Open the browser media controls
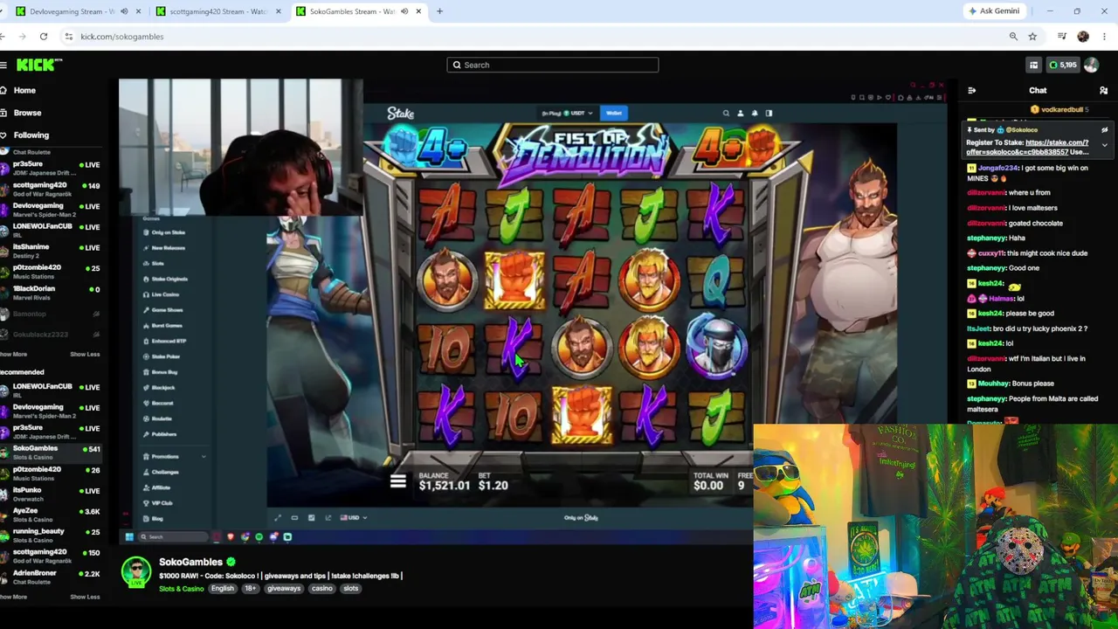 point(1062,37)
